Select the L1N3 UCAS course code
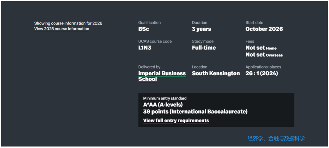329x148 pixels. point(144,48)
